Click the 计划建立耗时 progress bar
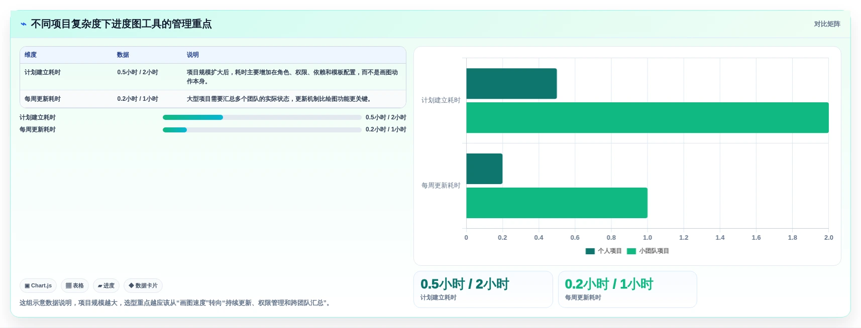The height and width of the screenshot is (328, 861). pyautogui.click(x=262, y=117)
